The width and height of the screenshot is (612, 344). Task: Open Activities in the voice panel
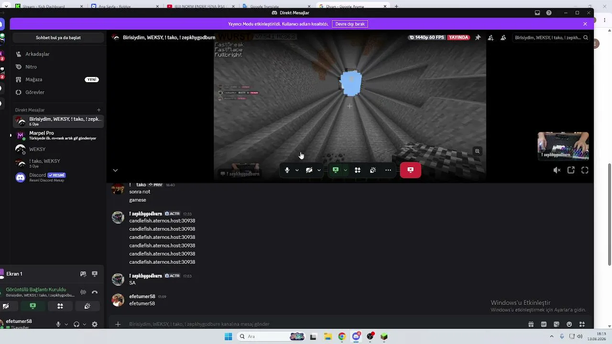click(60, 306)
